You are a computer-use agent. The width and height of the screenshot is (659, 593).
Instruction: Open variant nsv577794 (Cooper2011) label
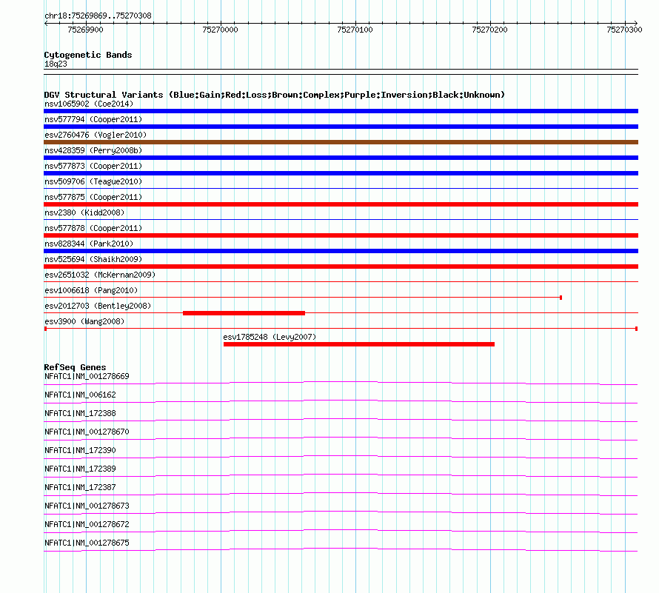pyautogui.click(x=93, y=119)
